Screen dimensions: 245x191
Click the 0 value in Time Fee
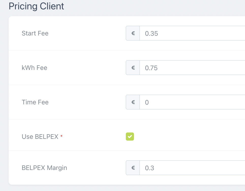click(147, 102)
